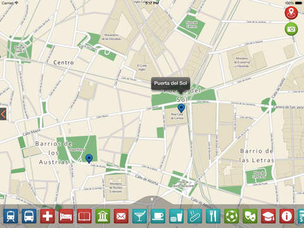This screenshot has height=228, width=304.
Task: Locate me with red pin button
Action: pyautogui.click(x=291, y=13)
